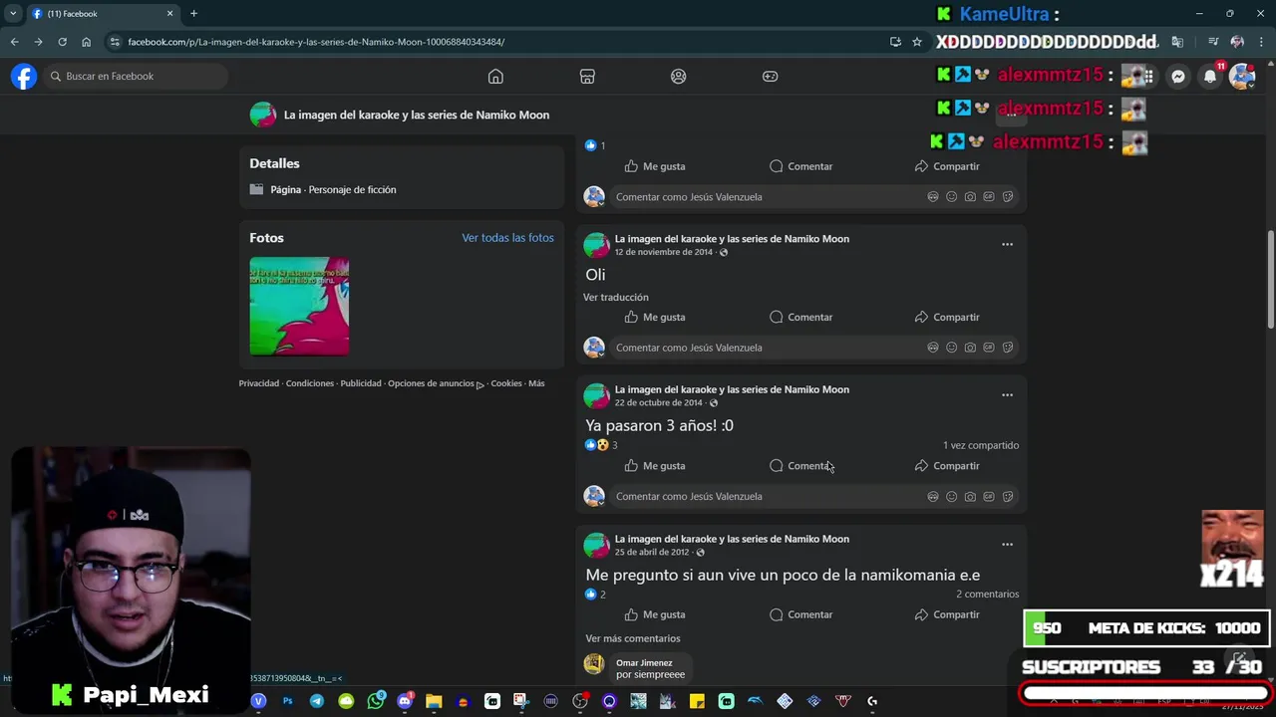
Task: Open the Gaming icon in top bar
Action: click(771, 77)
